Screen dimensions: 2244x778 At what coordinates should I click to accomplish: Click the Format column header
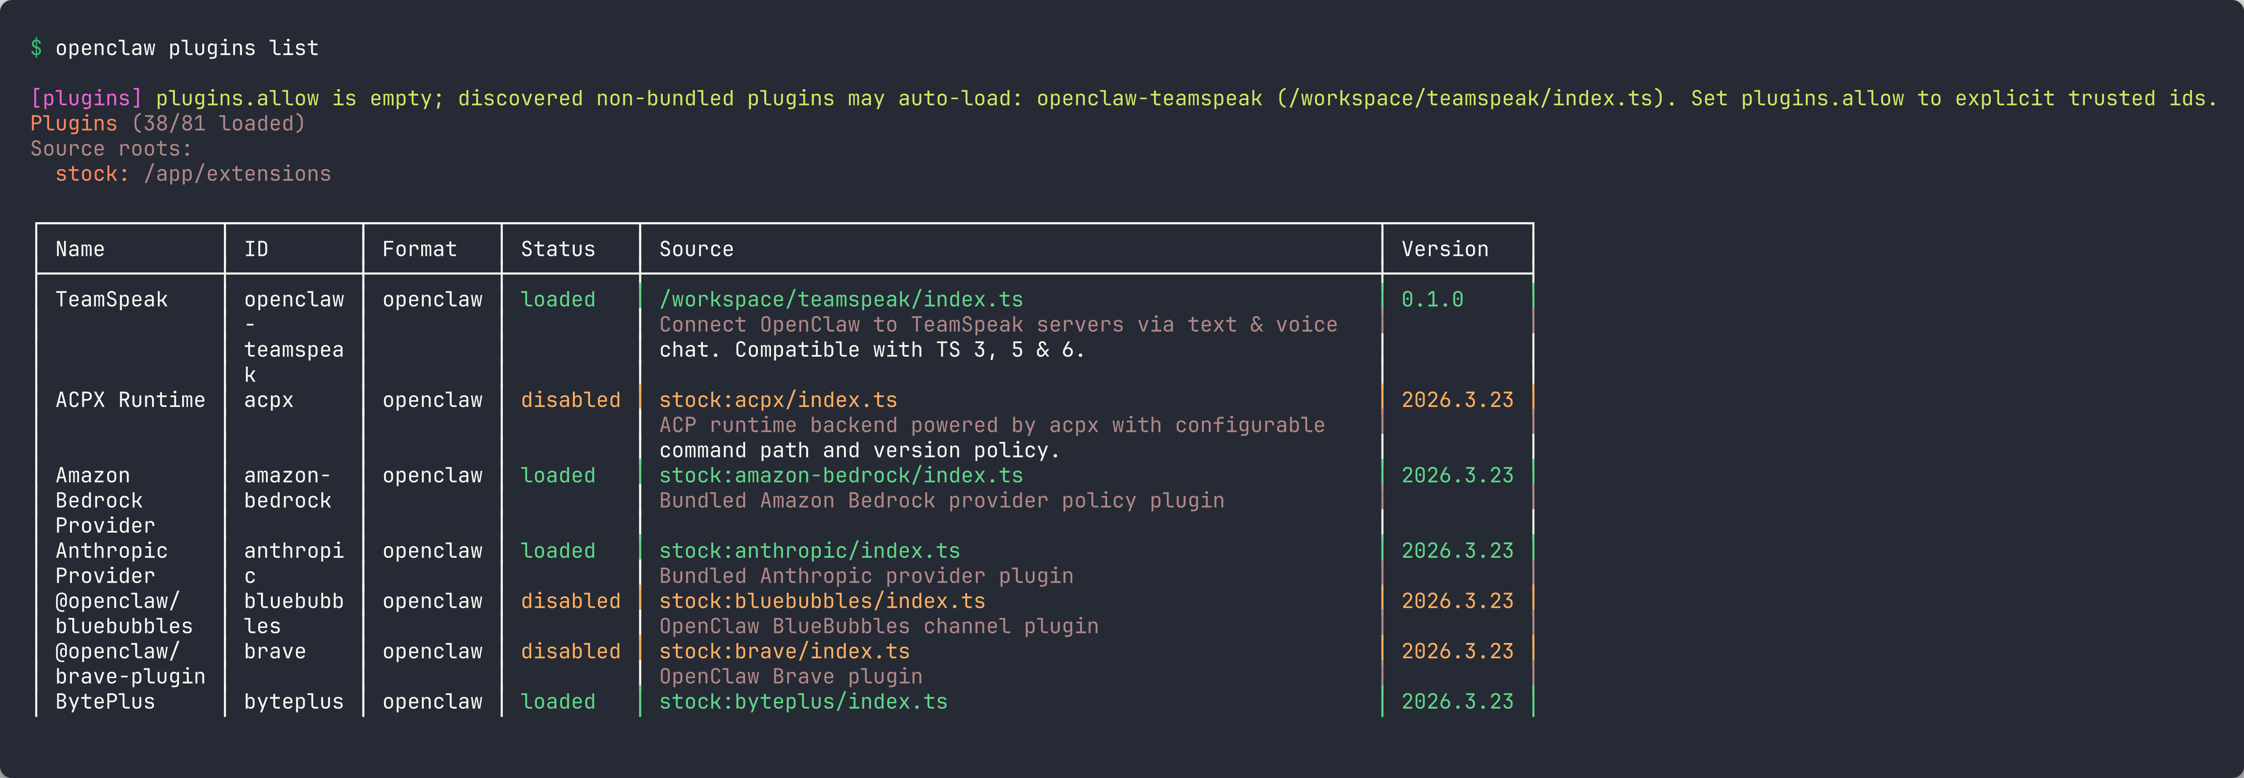point(419,249)
